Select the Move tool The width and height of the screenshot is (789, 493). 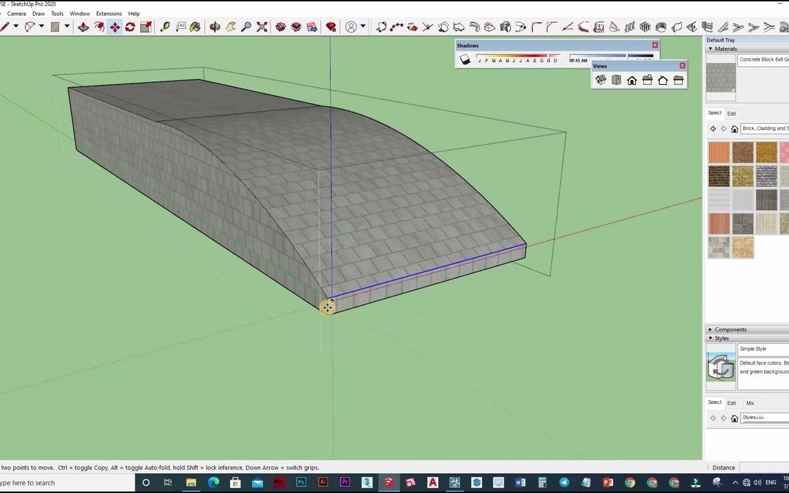pos(115,27)
